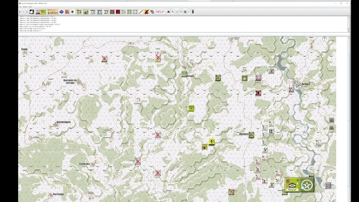Click the chat log vertical scrollbar

[x=349, y=24]
